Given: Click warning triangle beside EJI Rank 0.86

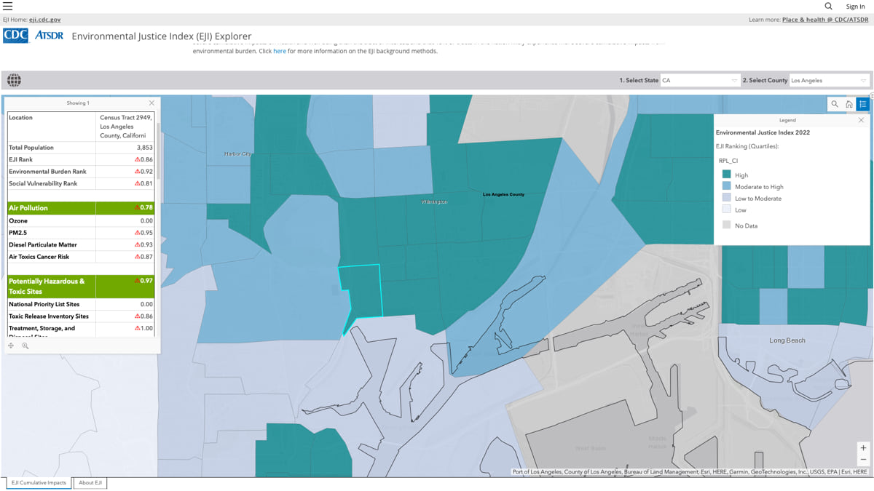Looking at the screenshot, I should pyautogui.click(x=137, y=159).
